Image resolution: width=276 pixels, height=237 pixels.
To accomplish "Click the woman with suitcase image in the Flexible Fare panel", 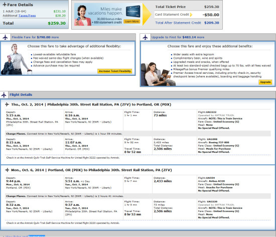I will click(16, 59).
